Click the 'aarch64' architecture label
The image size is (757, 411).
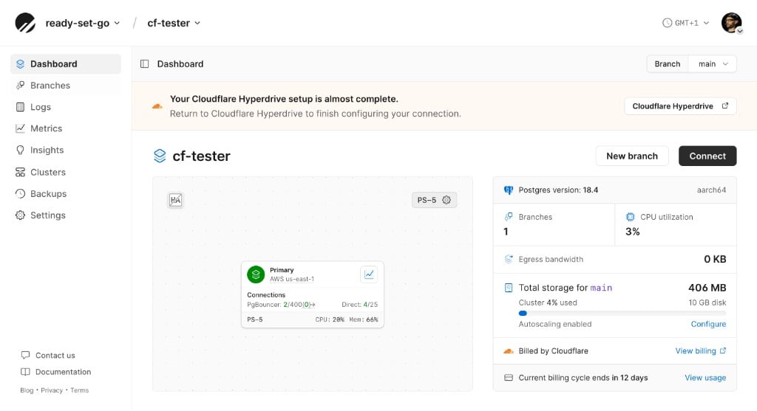point(711,190)
